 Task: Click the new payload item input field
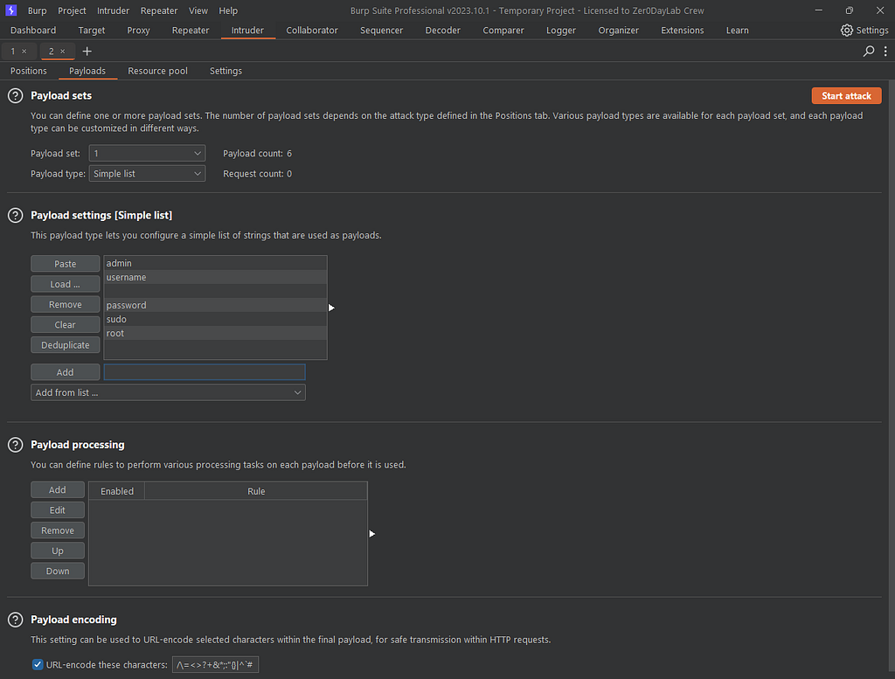point(205,372)
